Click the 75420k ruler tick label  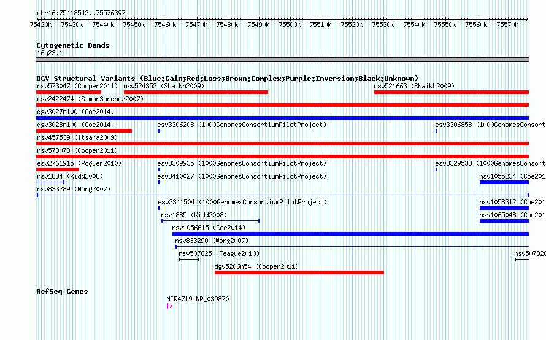[x=40, y=25]
